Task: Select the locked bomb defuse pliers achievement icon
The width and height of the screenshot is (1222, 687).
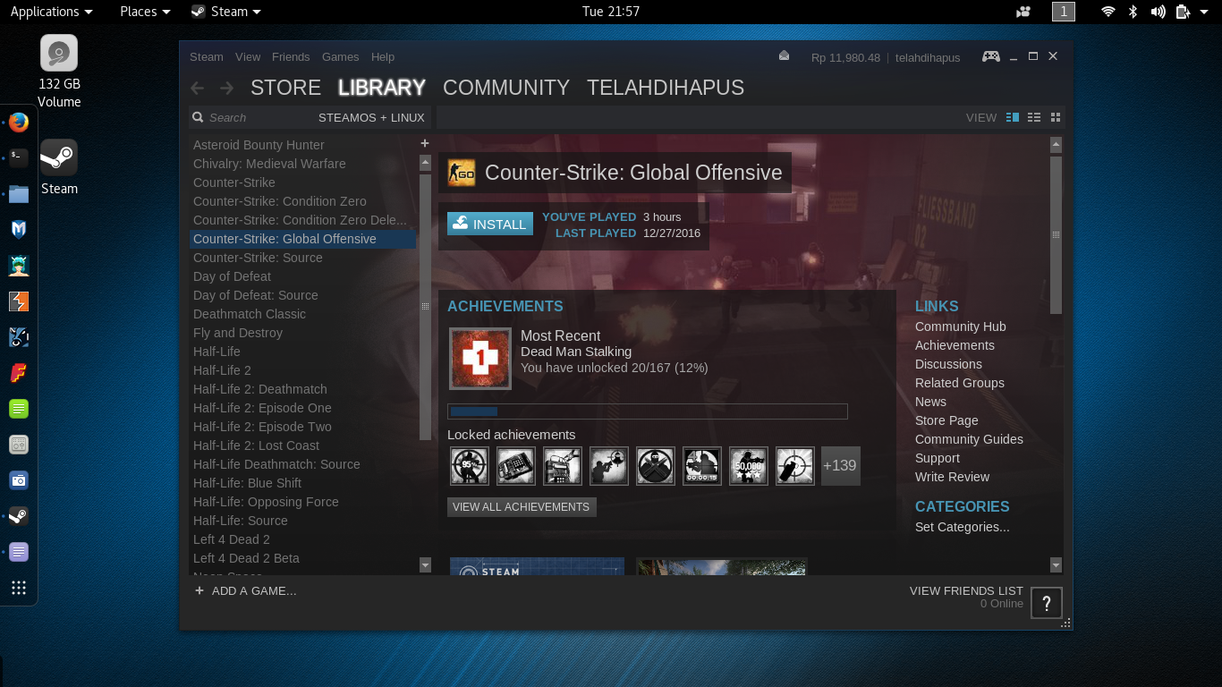Action: 563,466
